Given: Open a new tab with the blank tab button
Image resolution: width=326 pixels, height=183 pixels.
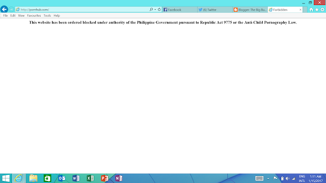Looking at the screenshot, I should coord(305,10).
